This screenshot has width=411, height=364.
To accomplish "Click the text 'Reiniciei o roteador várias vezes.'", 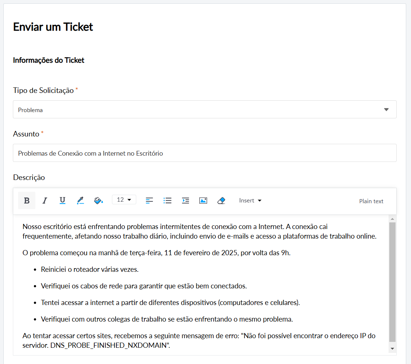I will [x=89, y=270].
